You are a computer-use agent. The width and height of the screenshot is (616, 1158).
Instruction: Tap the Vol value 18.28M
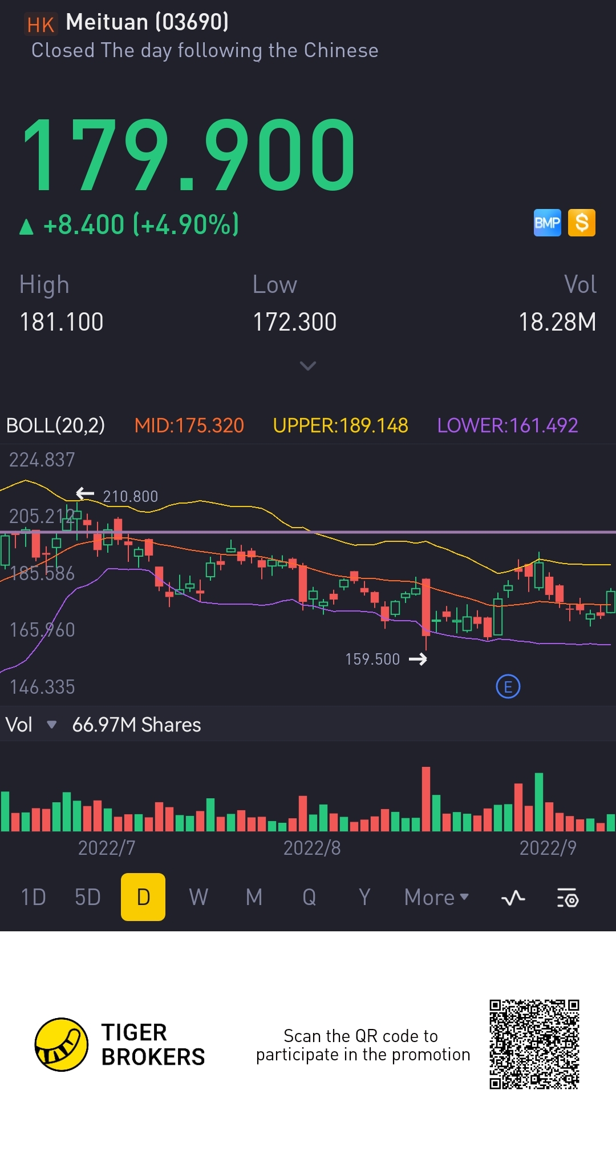[x=557, y=322]
